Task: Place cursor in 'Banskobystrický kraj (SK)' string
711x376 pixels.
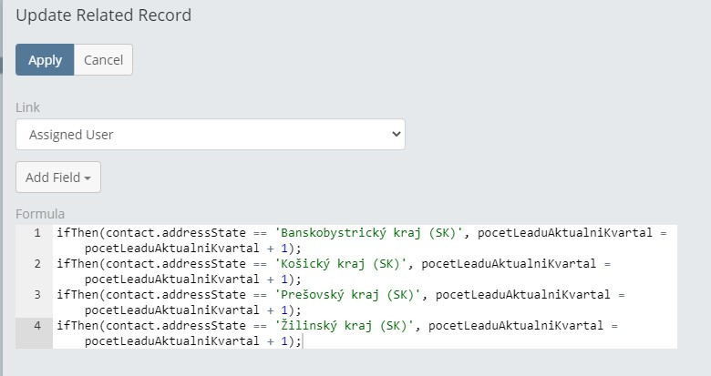Action: (369, 233)
